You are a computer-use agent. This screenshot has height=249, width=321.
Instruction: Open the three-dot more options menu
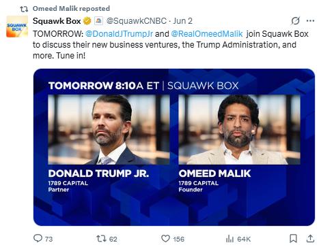point(310,21)
